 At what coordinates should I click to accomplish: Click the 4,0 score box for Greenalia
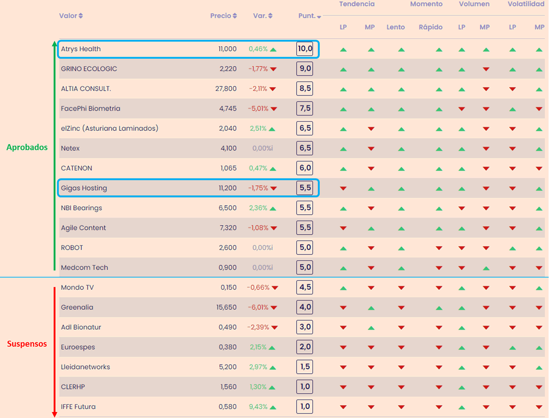[x=305, y=307]
